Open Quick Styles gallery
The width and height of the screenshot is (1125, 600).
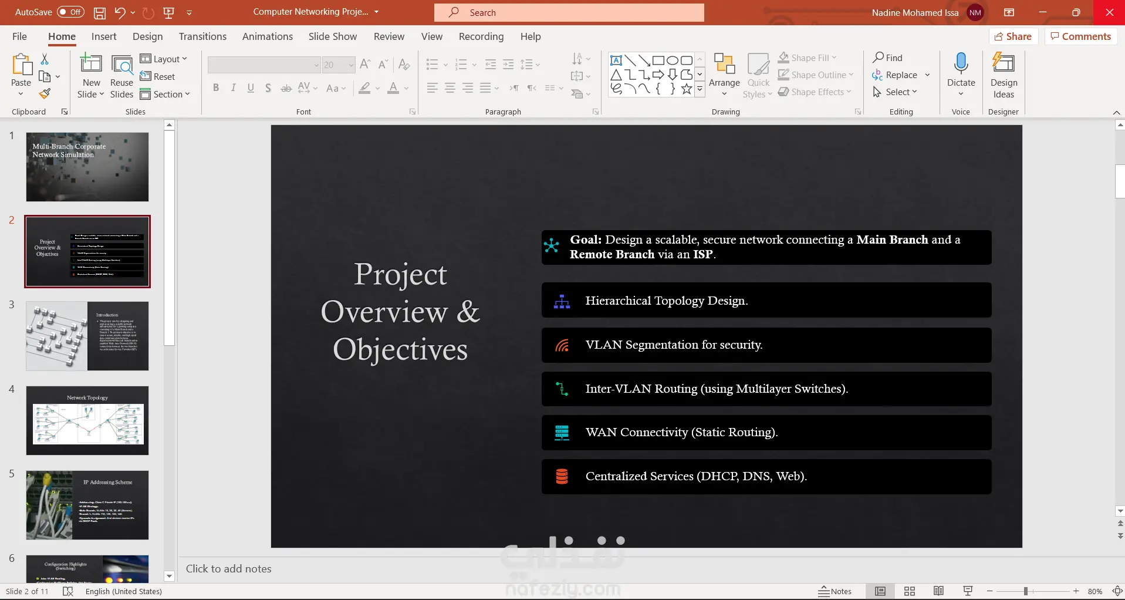click(758, 75)
